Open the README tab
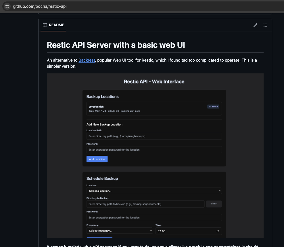Screen dimensions: 284x247 53,25
